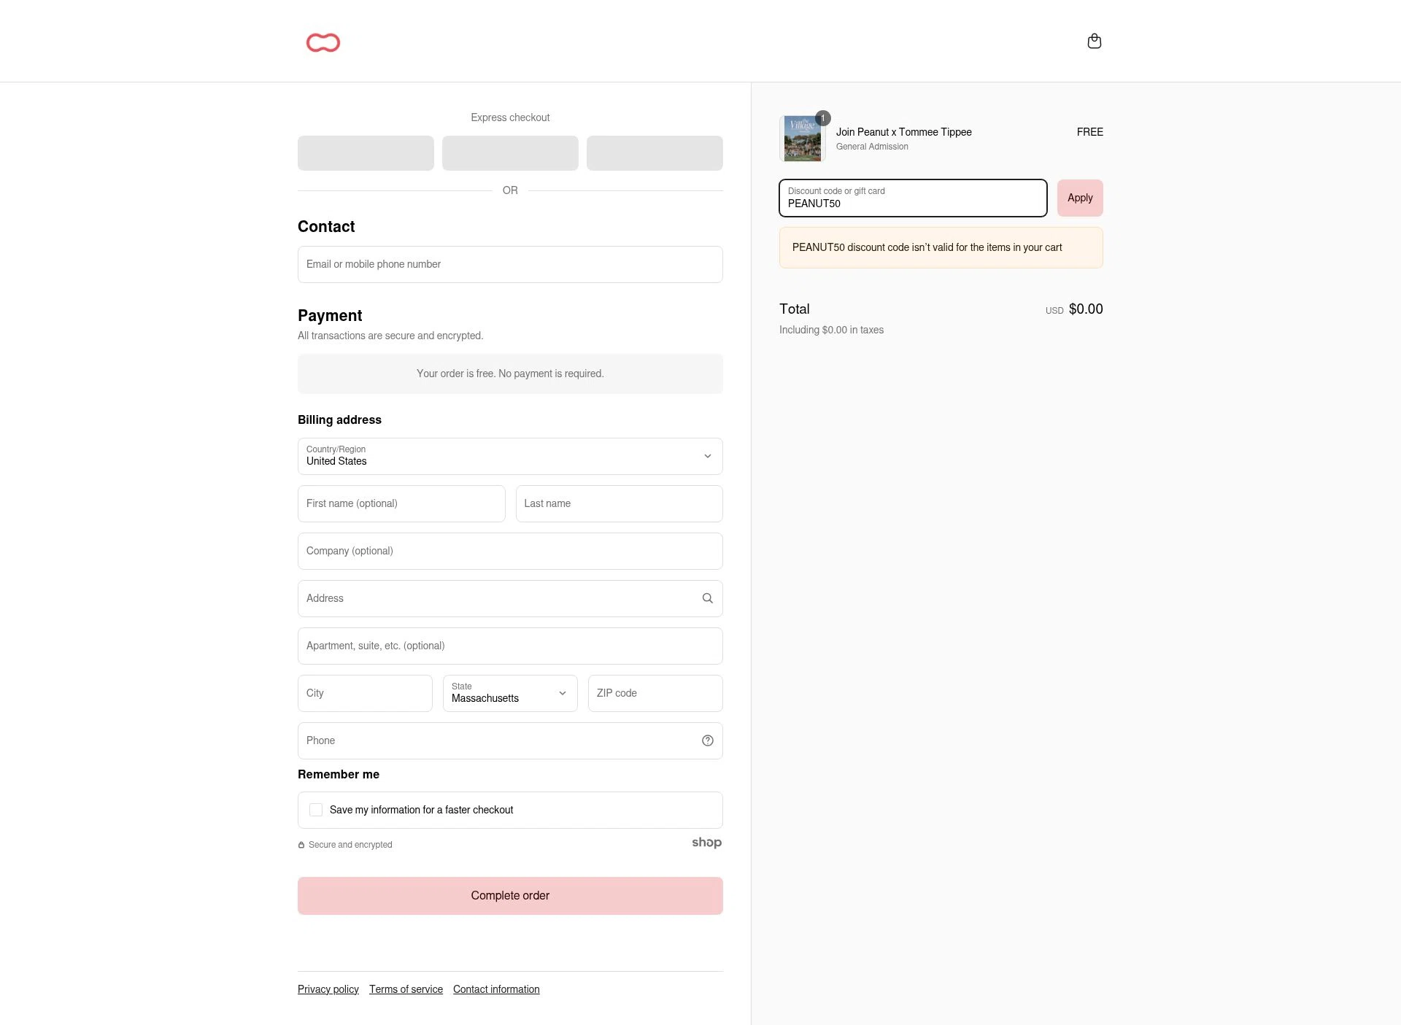Open the Privacy policy link
This screenshot has width=1401, height=1025.
328,989
